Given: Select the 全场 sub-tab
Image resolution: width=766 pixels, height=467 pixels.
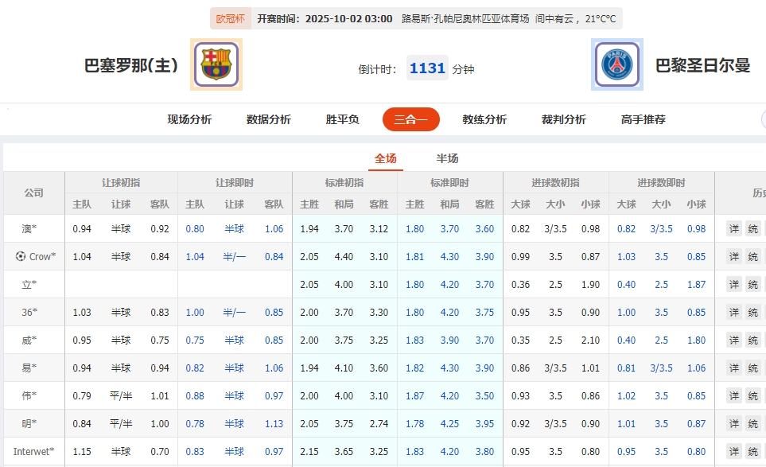Looking at the screenshot, I should 385,158.
